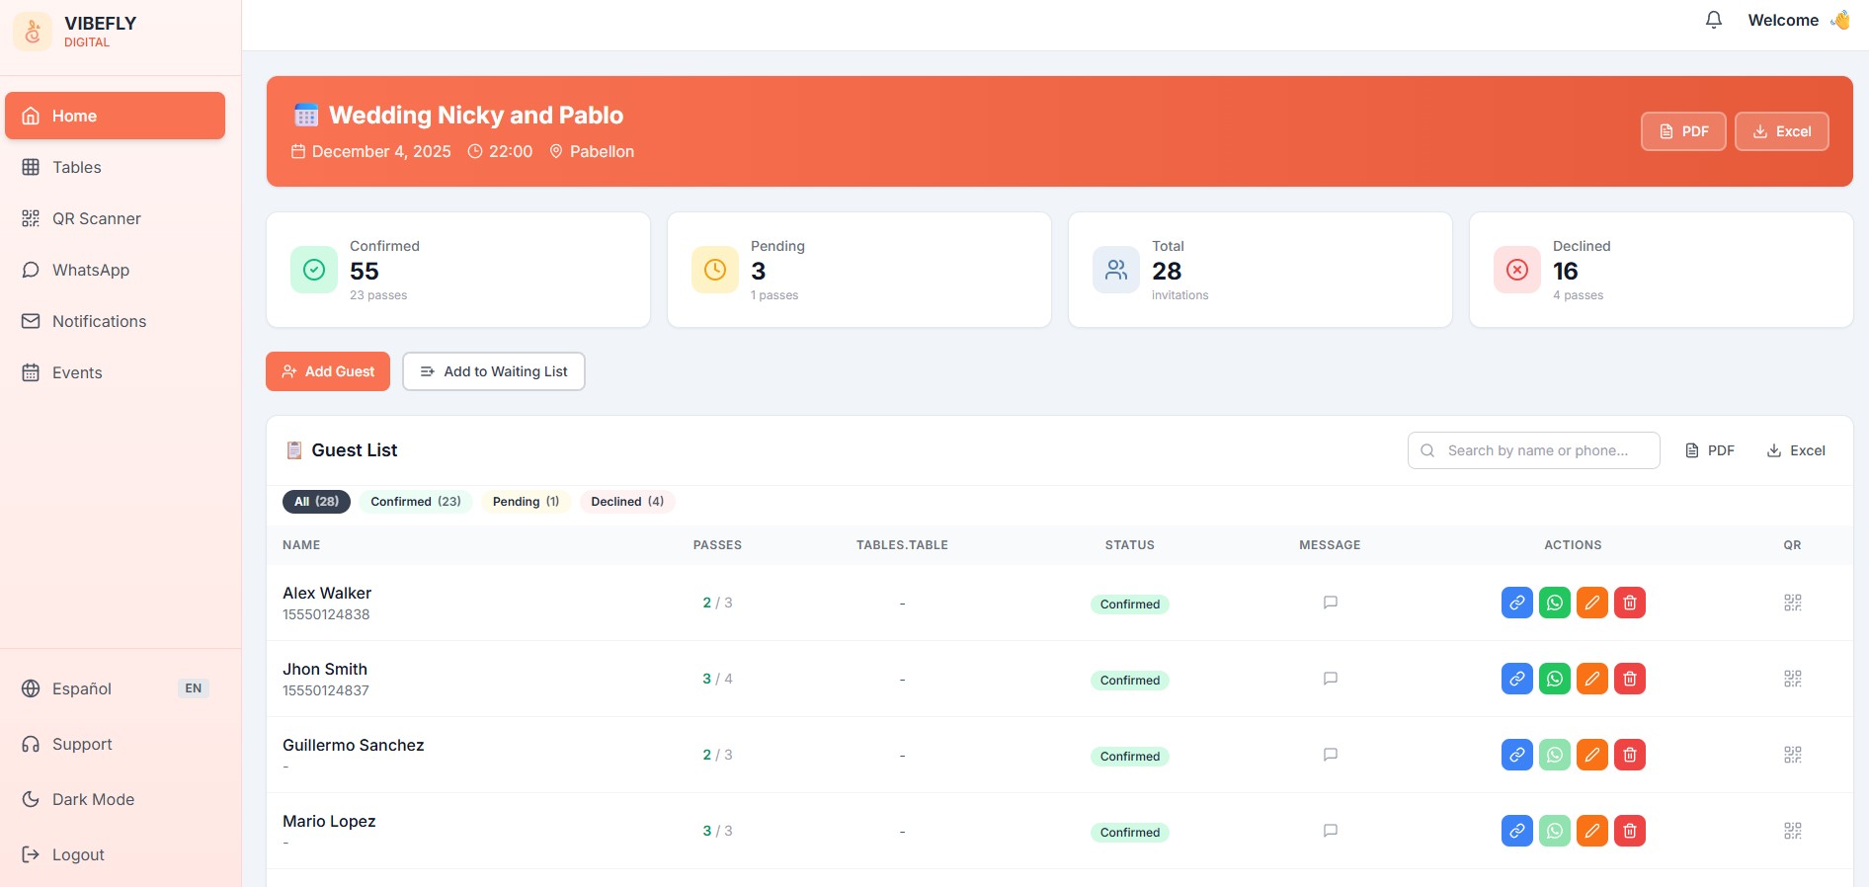View message from Guillermo Sanchez

(1331, 755)
